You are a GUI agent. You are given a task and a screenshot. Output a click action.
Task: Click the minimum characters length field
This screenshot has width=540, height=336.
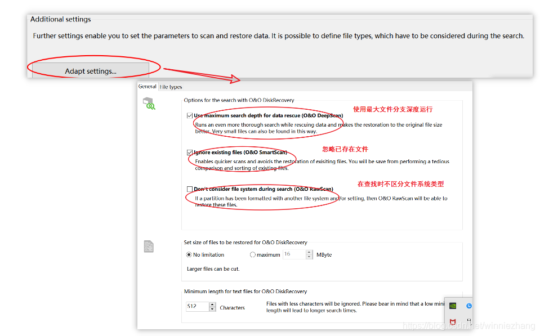[197, 306]
